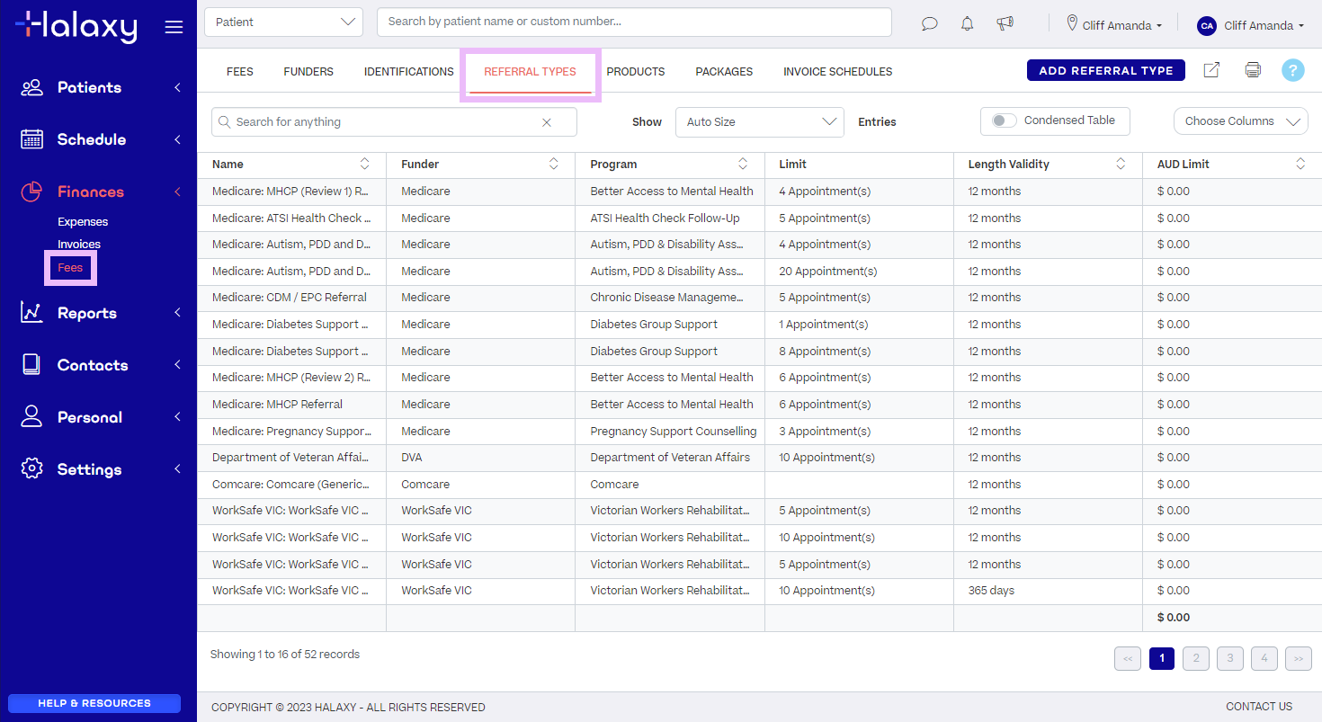This screenshot has height=722, width=1322.
Task: Sort by the AUD Limit column
Action: coord(1300,164)
